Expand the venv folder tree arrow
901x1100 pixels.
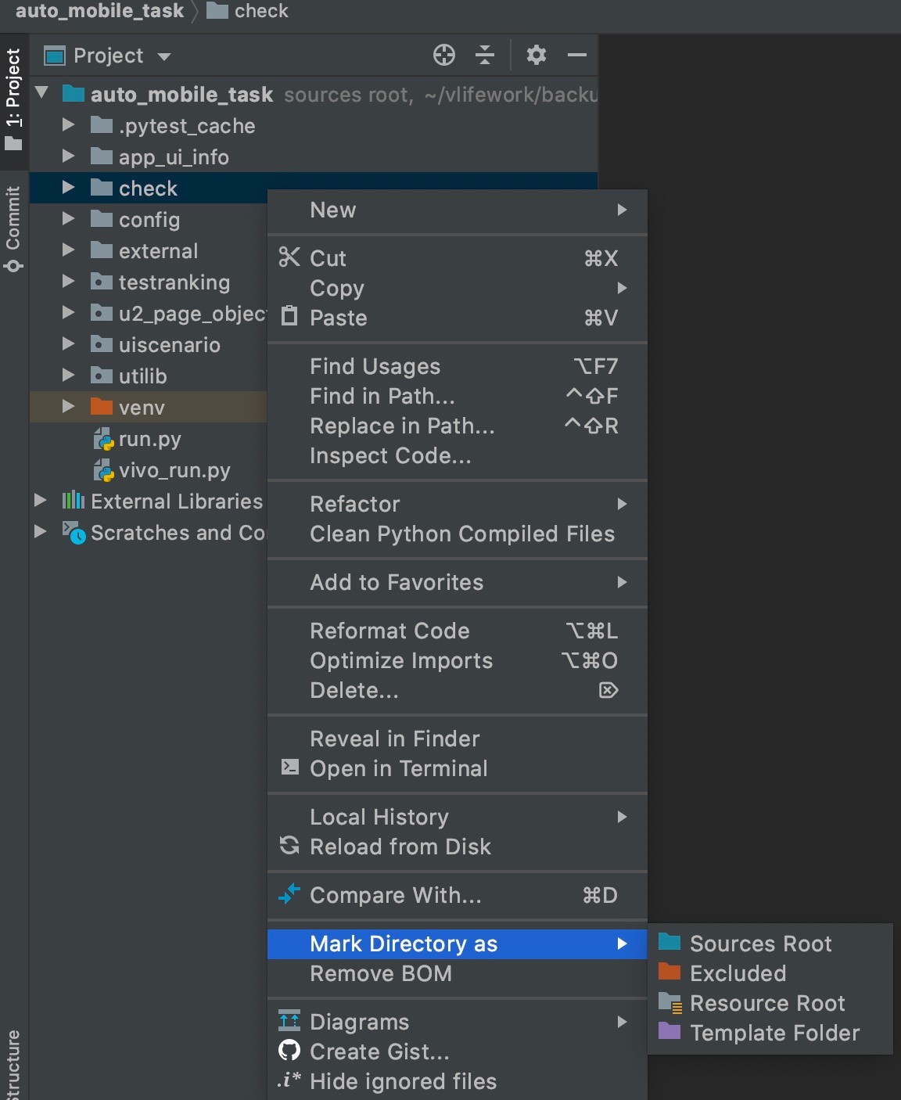[x=68, y=407]
